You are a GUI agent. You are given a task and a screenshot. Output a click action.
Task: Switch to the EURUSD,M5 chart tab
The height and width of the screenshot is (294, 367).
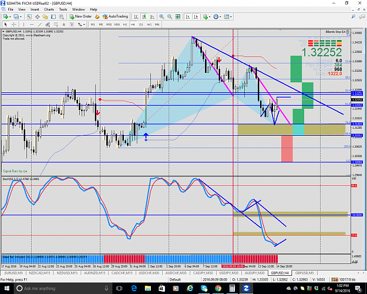tap(14, 273)
